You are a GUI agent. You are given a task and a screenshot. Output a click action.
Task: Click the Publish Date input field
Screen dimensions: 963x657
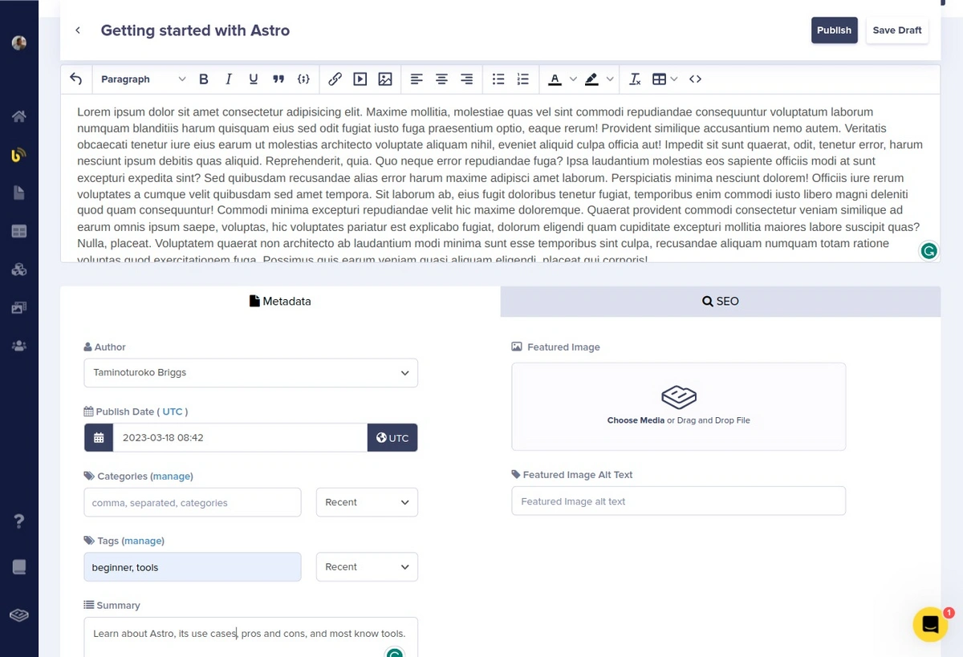click(240, 438)
